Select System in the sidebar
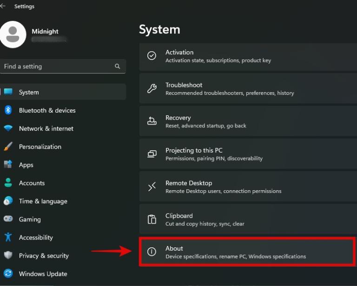Screen dimensions: 357x286 [x=29, y=92]
